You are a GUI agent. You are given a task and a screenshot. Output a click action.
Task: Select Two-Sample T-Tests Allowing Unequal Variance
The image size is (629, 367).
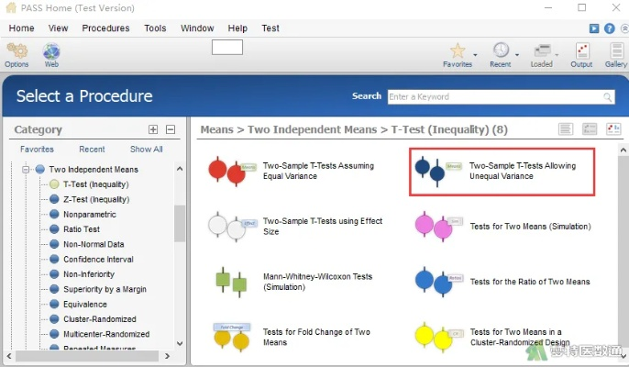tap(502, 172)
